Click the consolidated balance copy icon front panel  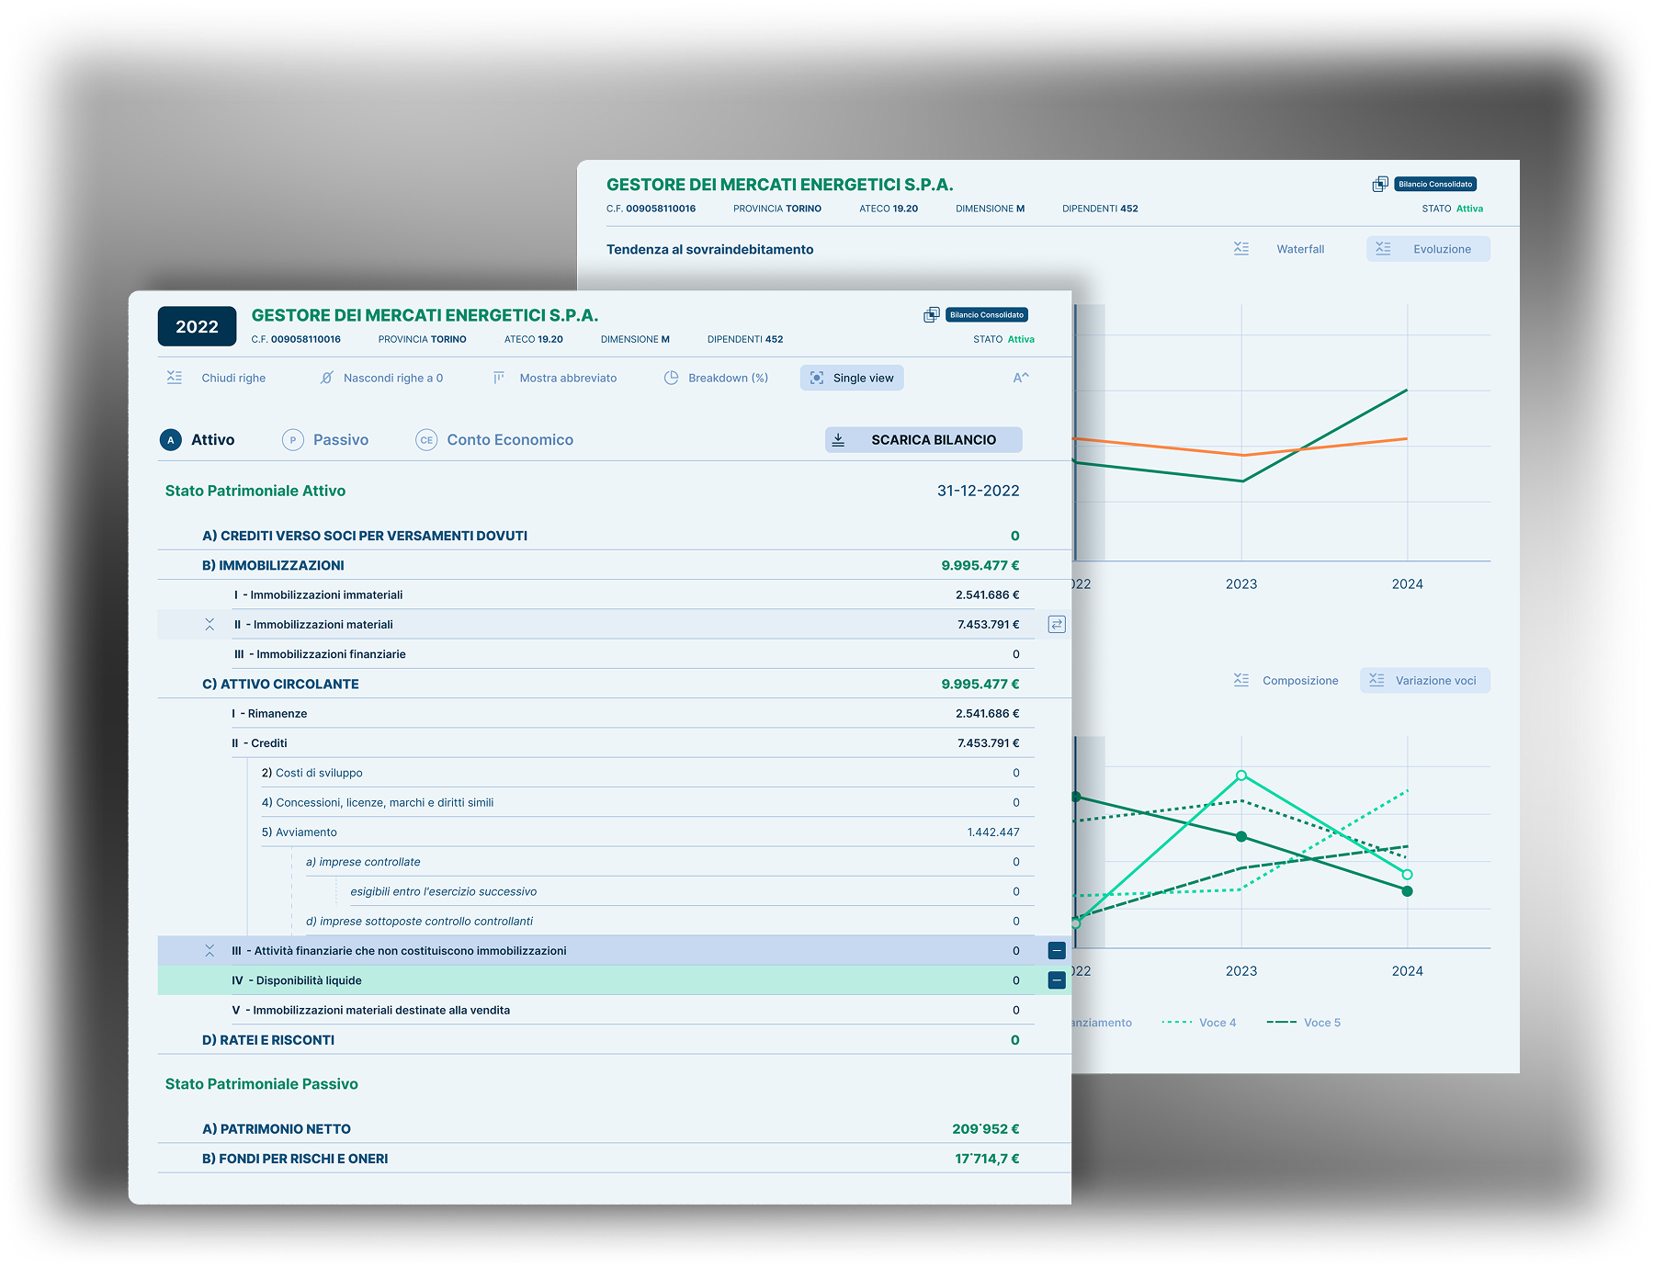coord(931,315)
